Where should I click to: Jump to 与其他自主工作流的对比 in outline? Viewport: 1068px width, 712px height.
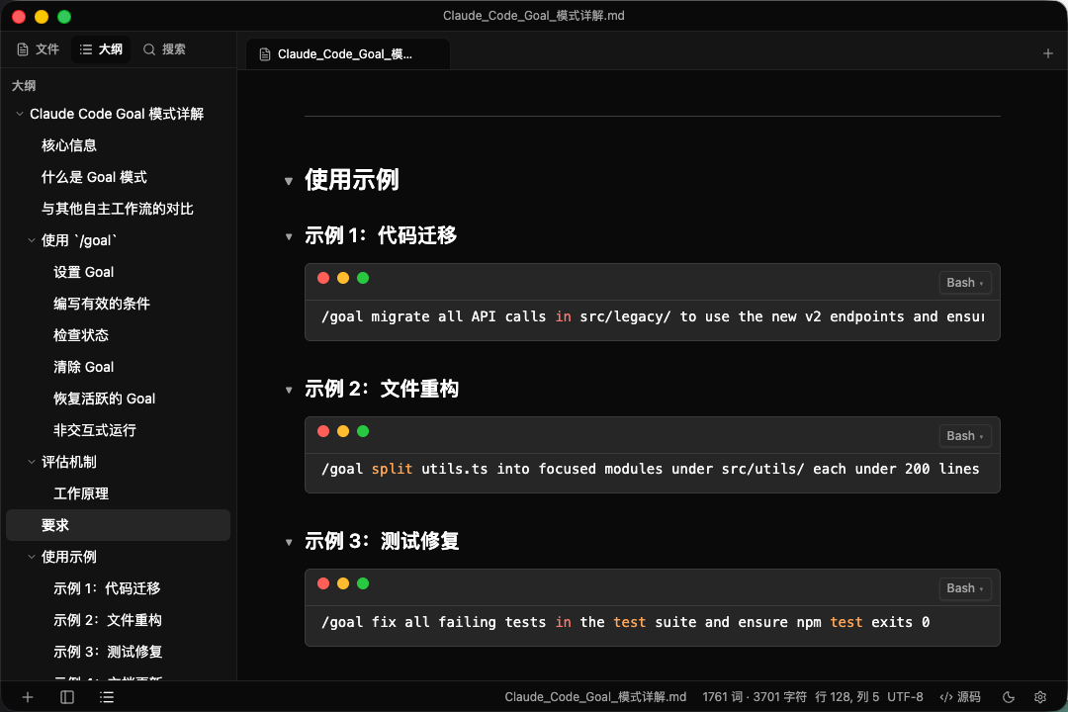[x=117, y=209]
